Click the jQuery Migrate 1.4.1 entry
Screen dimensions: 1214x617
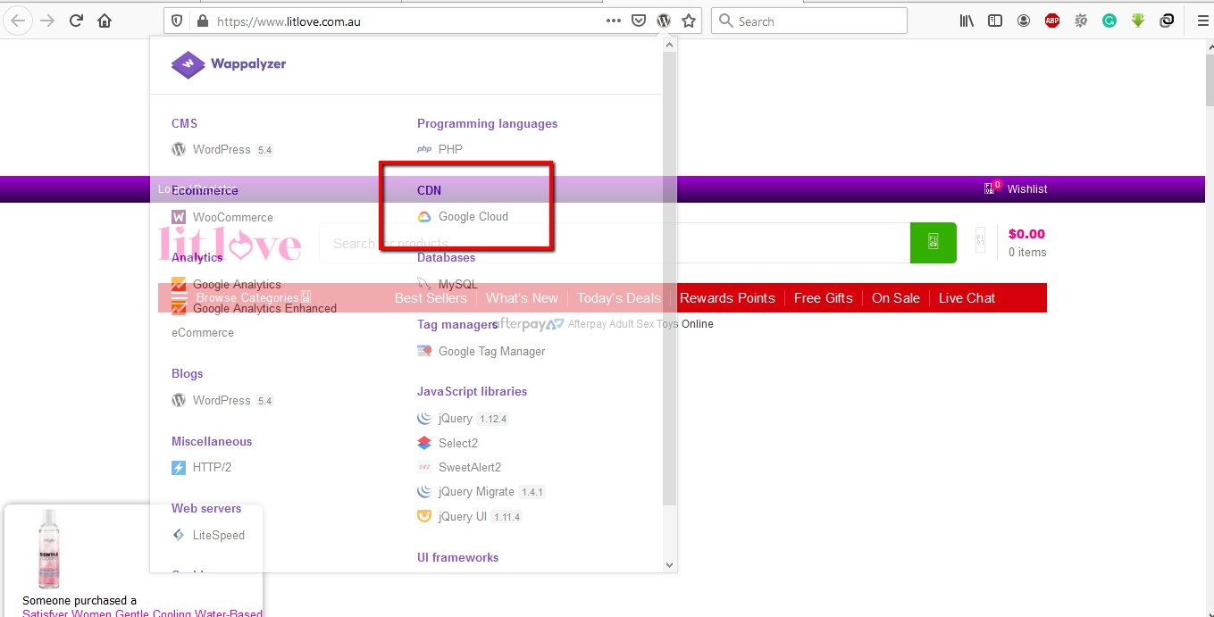[481, 492]
